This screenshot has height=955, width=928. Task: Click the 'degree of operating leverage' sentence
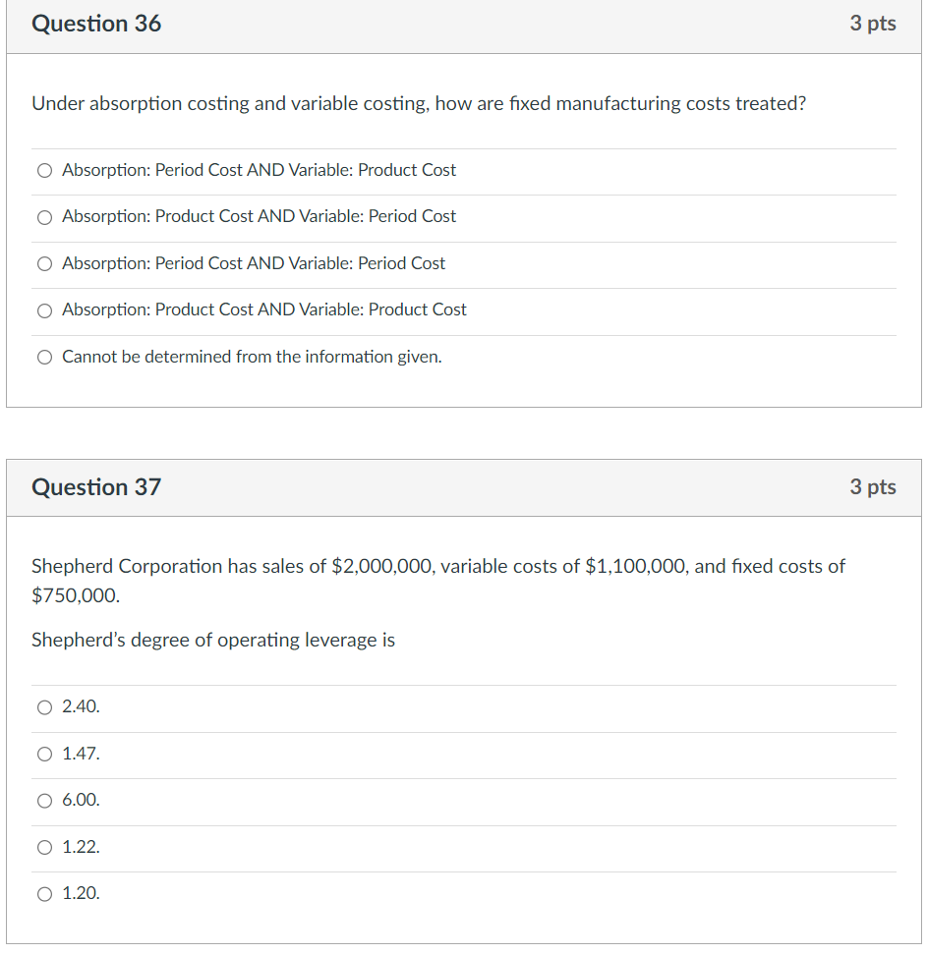tap(213, 640)
